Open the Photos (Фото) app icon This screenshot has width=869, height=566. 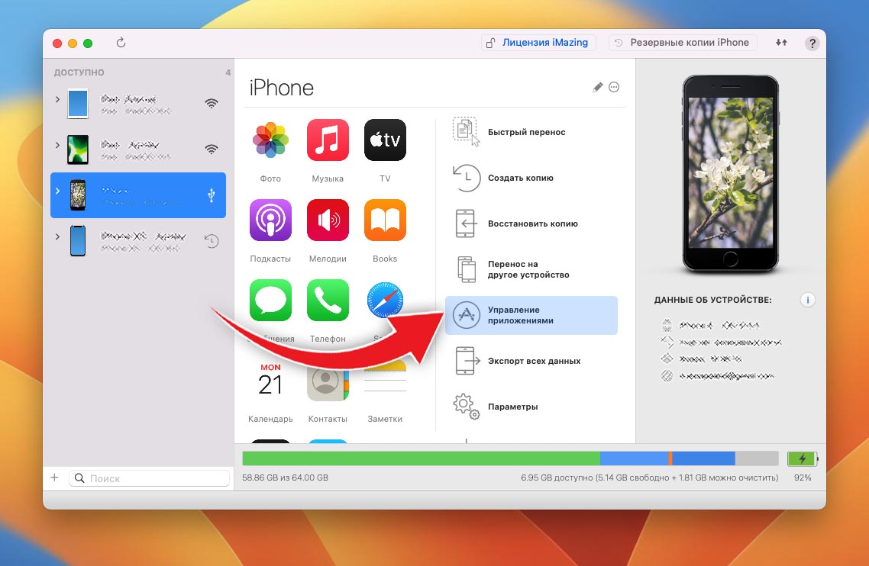point(270,140)
